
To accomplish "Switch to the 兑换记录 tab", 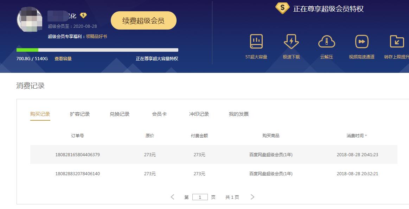I will pos(120,114).
